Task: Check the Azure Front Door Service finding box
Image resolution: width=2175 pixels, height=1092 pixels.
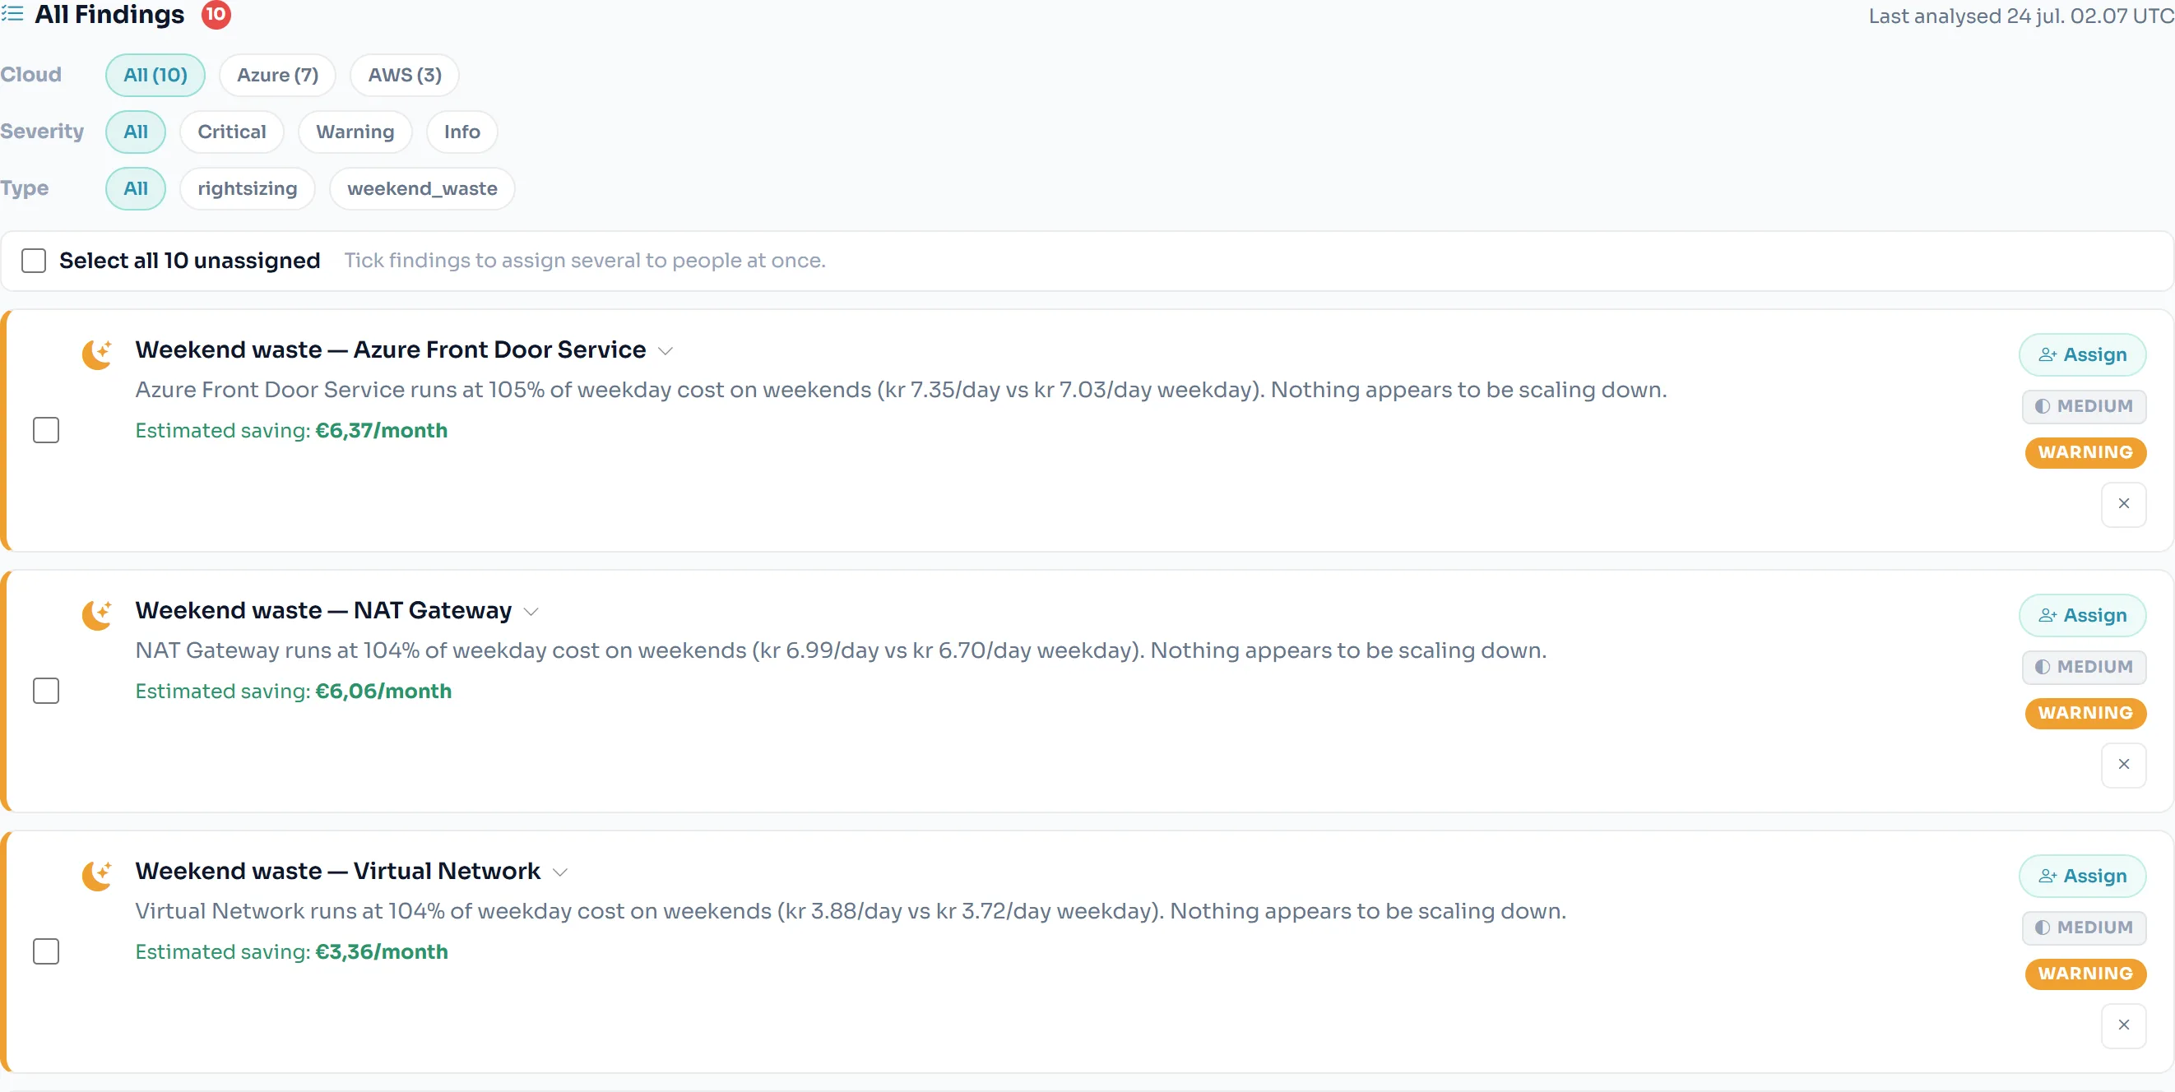Action: point(45,430)
